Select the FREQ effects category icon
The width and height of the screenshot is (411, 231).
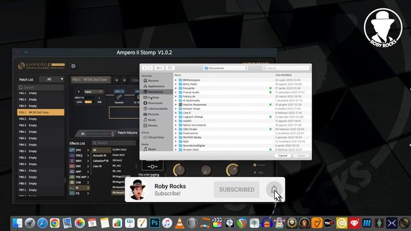(72, 155)
